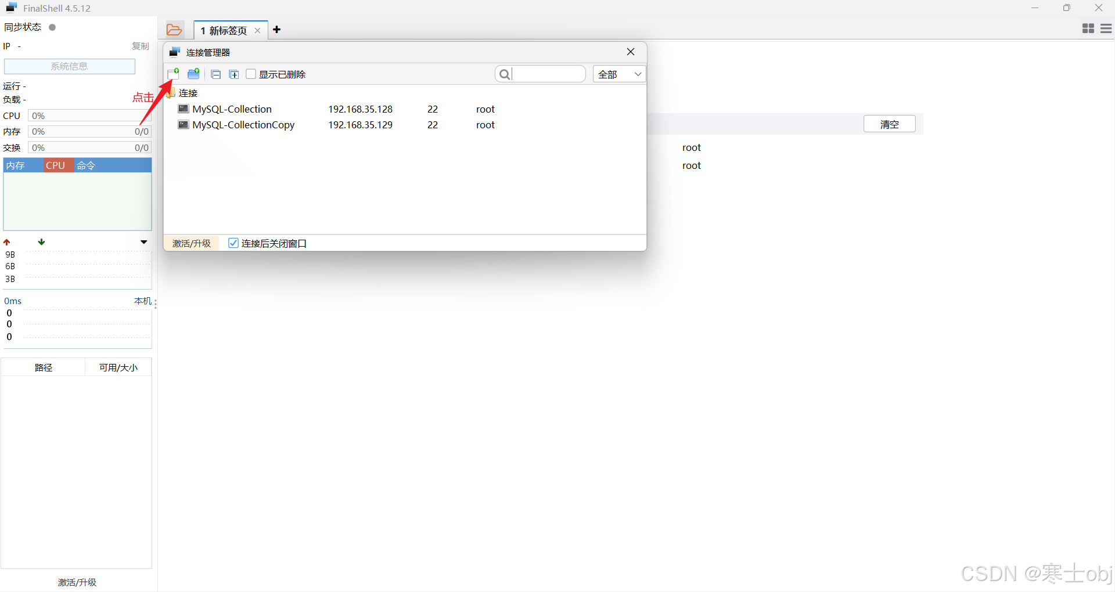Click the upload red arrow icon
This screenshot has height=592, width=1115.
[7, 242]
